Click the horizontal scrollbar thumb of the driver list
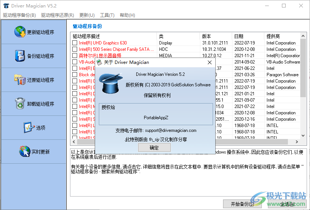310x210 pixels. (182, 142)
